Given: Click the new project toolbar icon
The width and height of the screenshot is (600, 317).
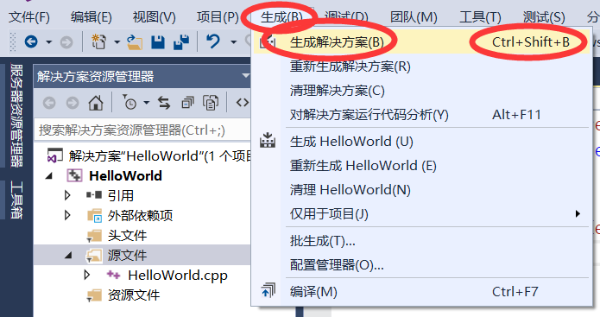Looking at the screenshot, I should (98, 41).
